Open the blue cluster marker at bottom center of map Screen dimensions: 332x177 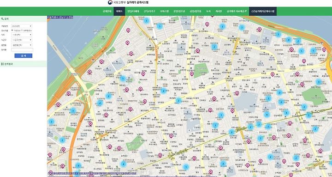(186, 167)
